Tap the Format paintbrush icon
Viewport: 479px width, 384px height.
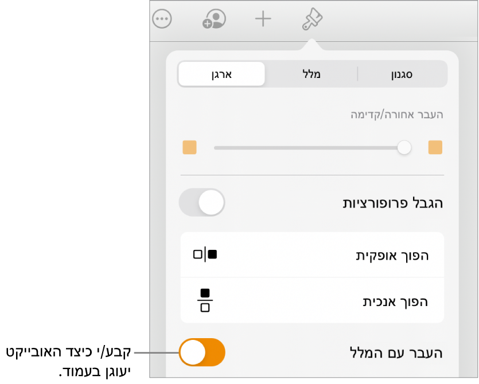tap(312, 19)
